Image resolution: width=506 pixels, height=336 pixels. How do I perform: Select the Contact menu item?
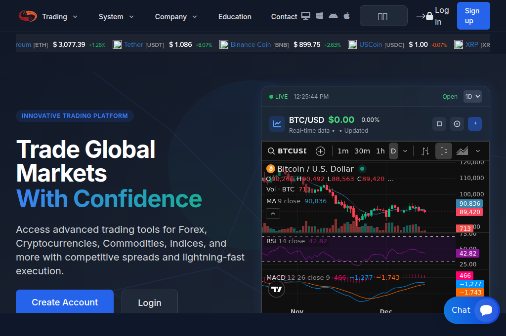(284, 16)
